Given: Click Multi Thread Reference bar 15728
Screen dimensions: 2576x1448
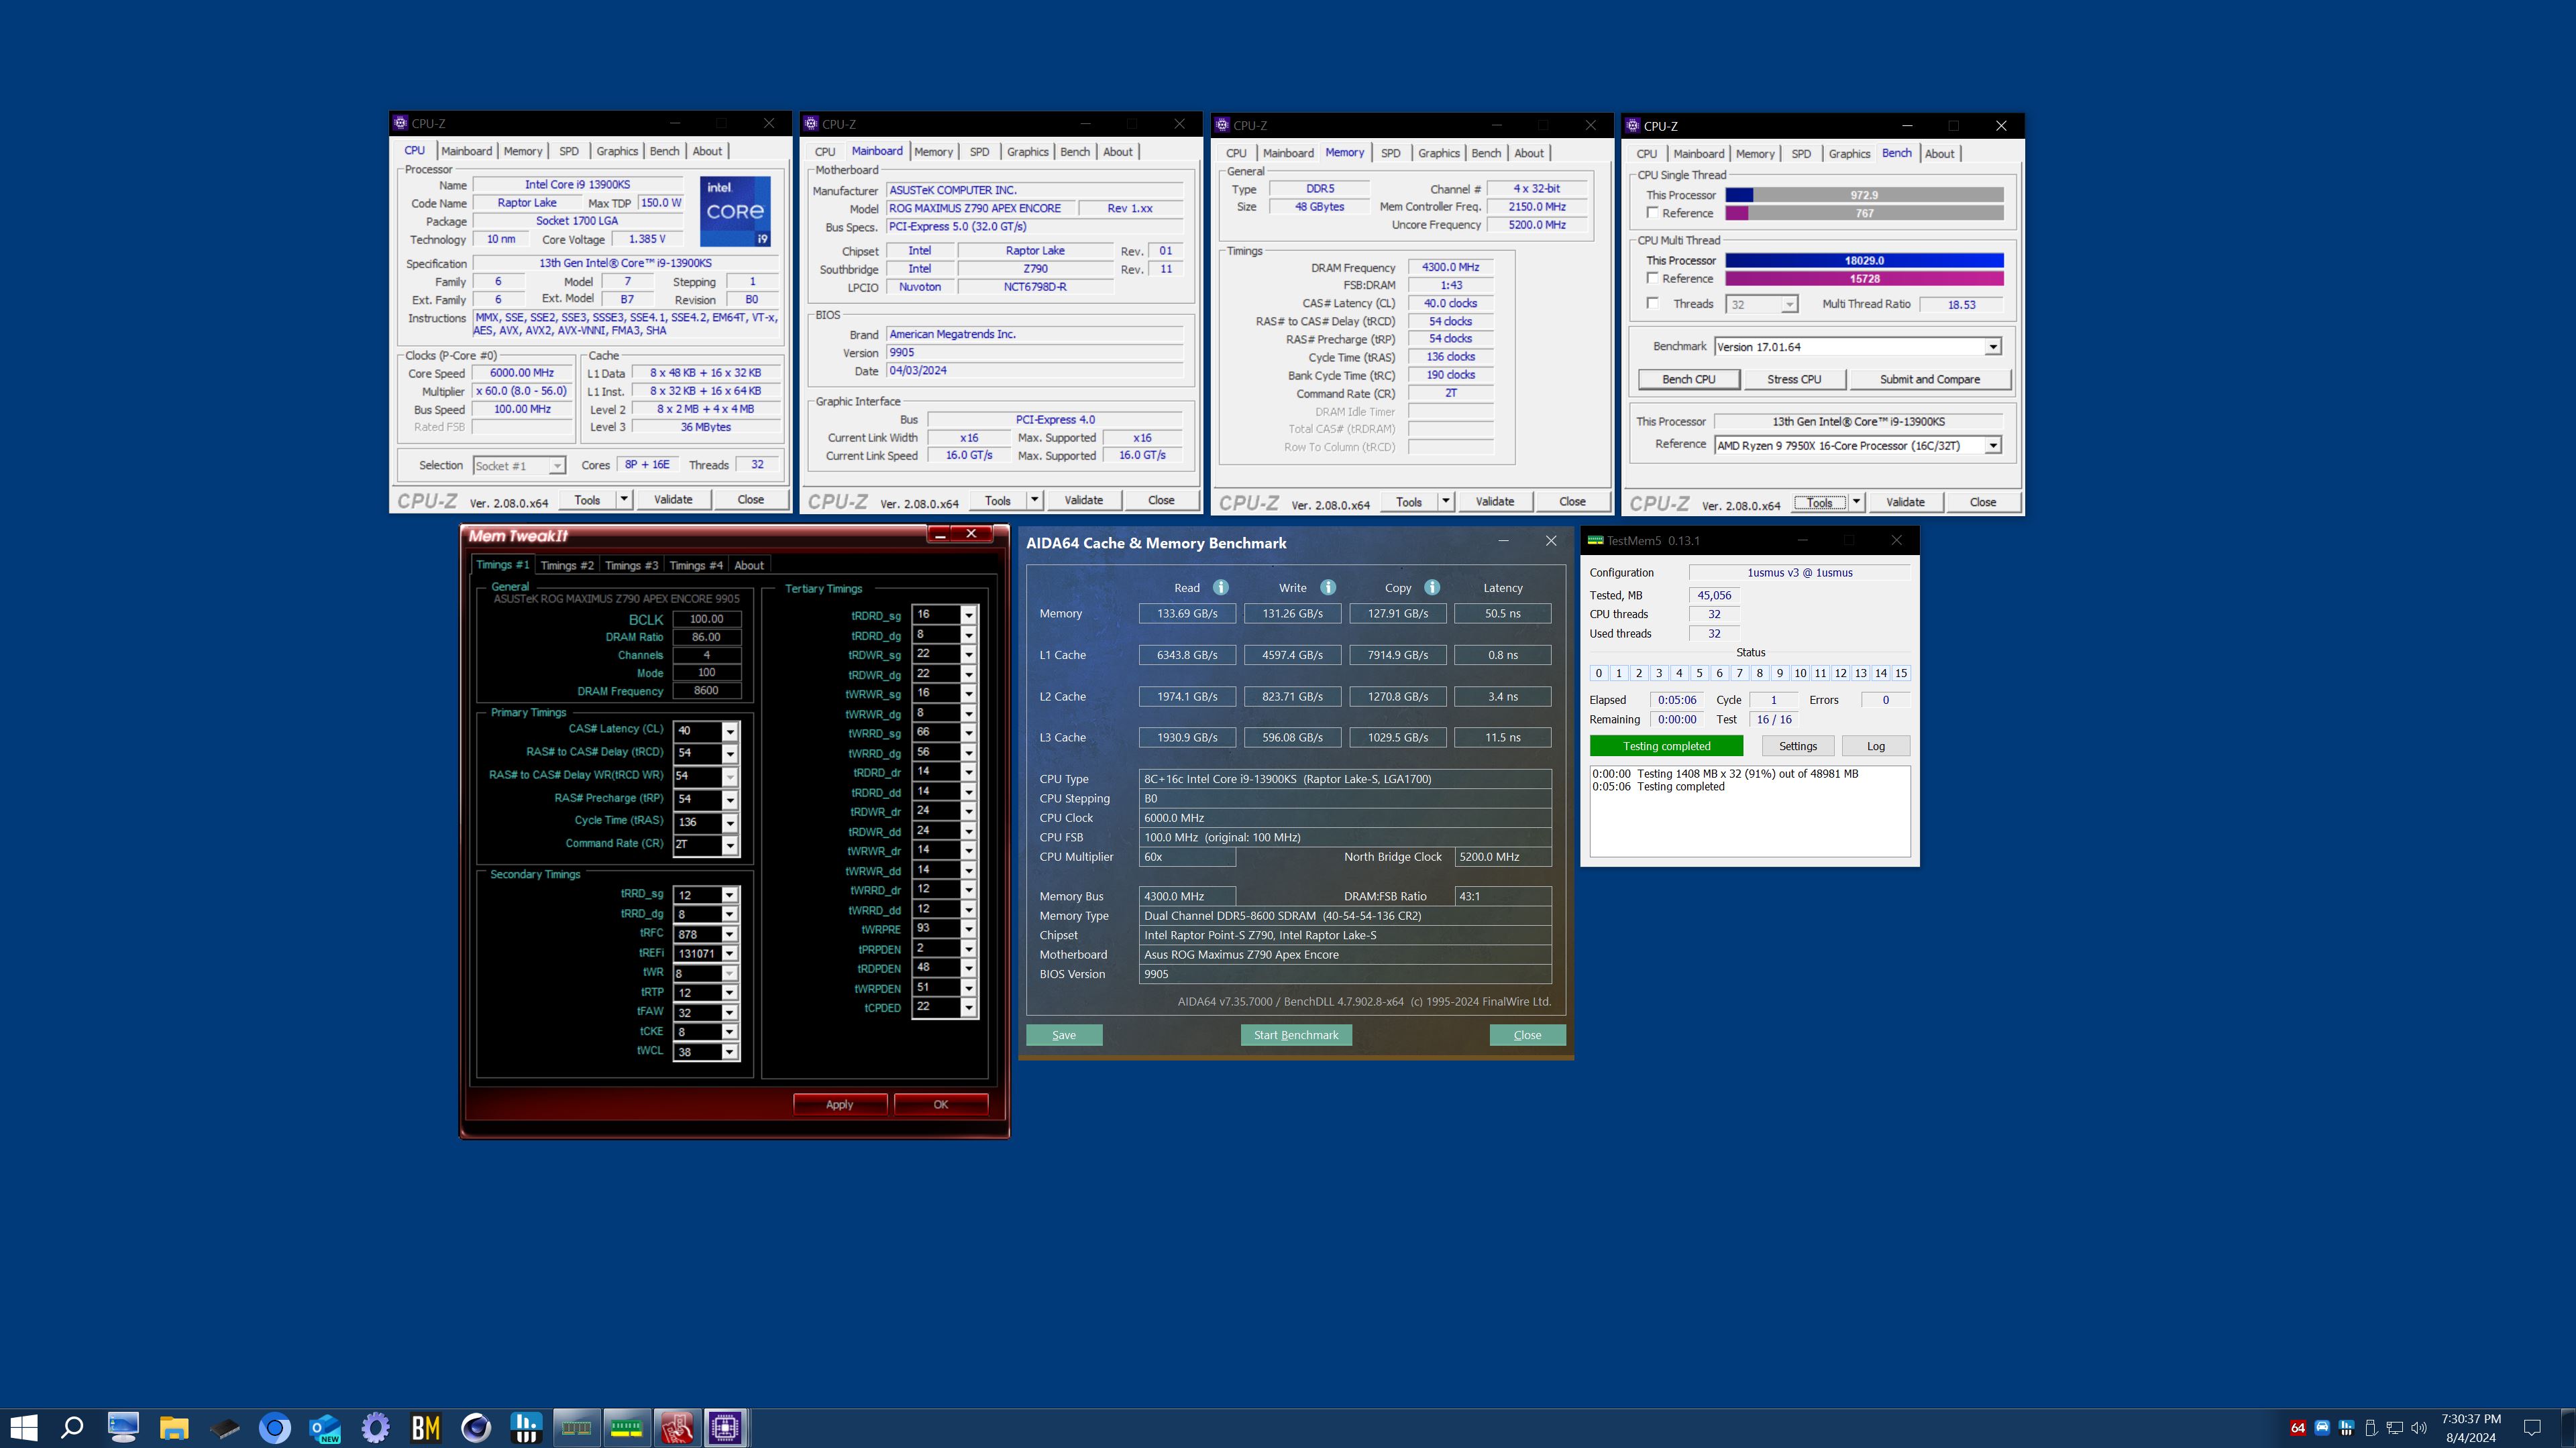Looking at the screenshot, I should coord(1864,279).
